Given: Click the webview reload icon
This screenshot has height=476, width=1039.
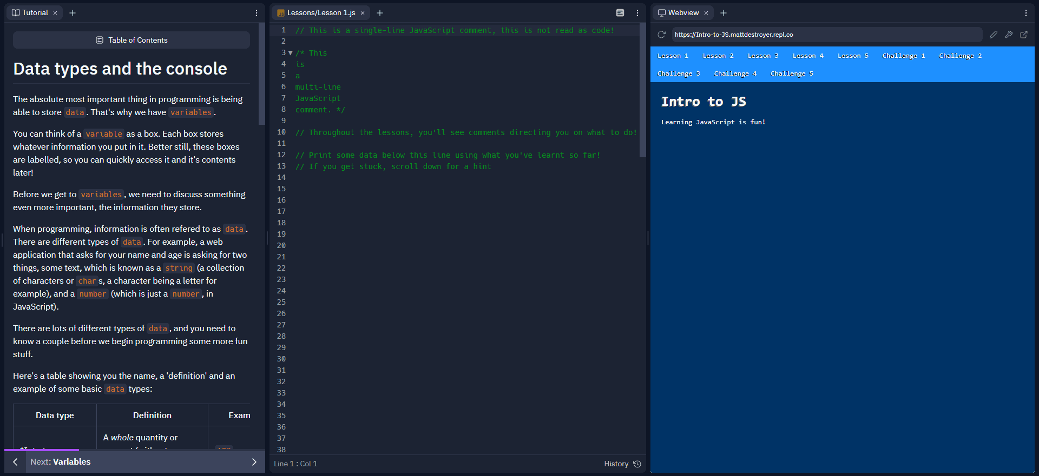Looking at the screenshot, I should coord(661,35).
